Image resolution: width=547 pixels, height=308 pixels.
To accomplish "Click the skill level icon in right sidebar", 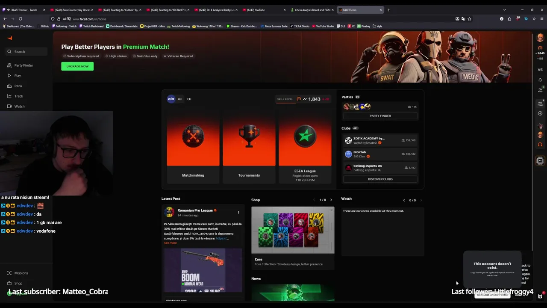I will pos(540,48).
